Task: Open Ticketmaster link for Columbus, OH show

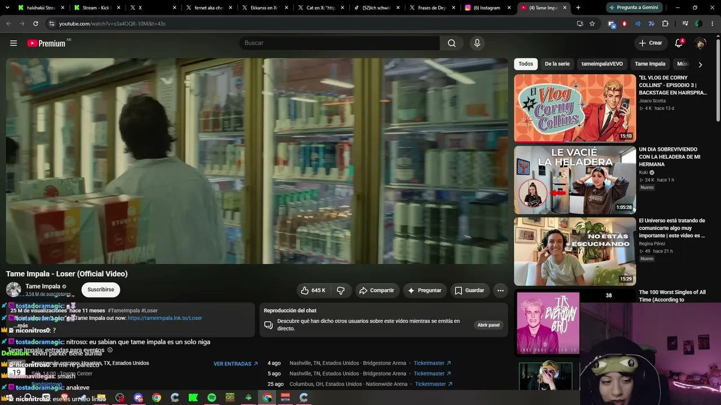Action: pos(433,384)
